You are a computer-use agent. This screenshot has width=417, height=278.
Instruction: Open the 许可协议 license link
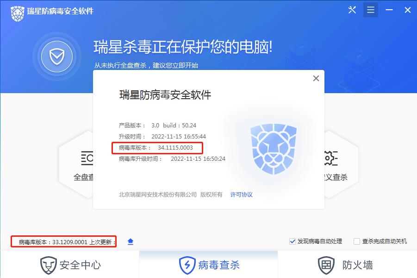point(241,195)
